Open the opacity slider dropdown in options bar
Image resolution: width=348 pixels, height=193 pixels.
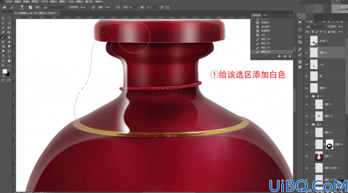click(88, 7)
